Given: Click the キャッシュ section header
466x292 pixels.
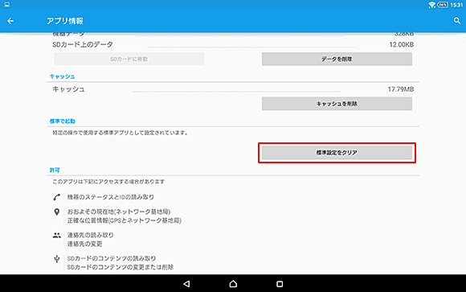Looking at the screenshot, I should pyautogui.click(x=62, y=76).
